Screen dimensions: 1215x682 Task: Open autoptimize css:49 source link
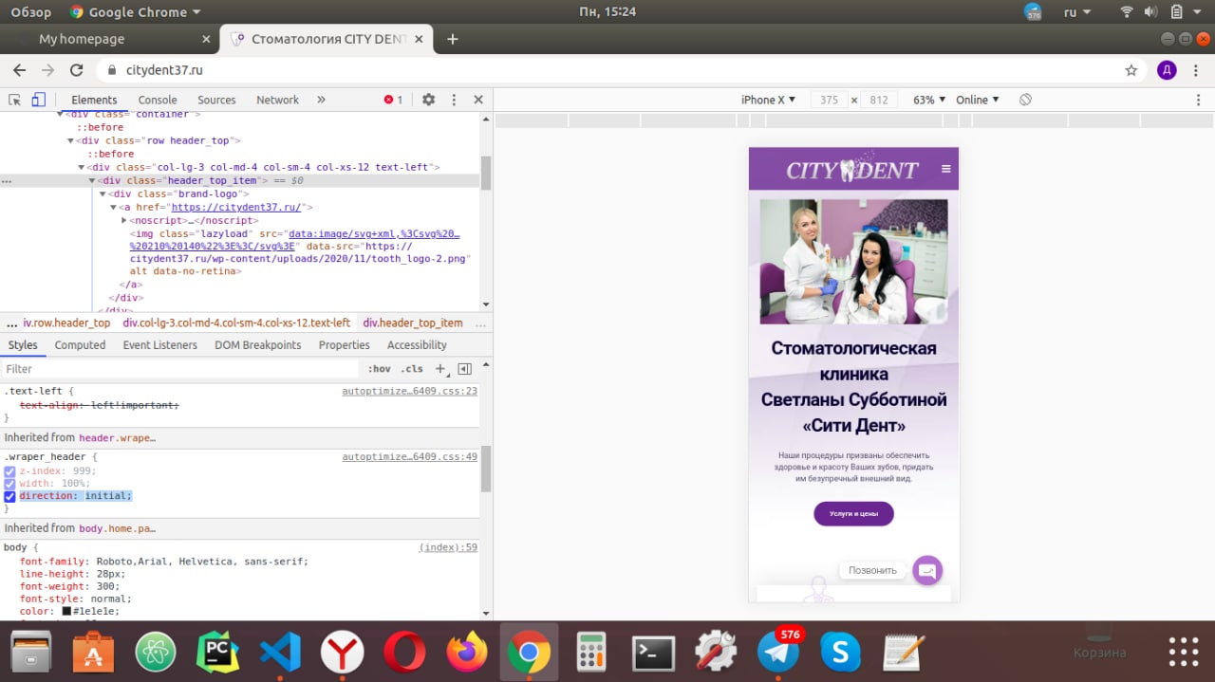[x=409, y=457]
